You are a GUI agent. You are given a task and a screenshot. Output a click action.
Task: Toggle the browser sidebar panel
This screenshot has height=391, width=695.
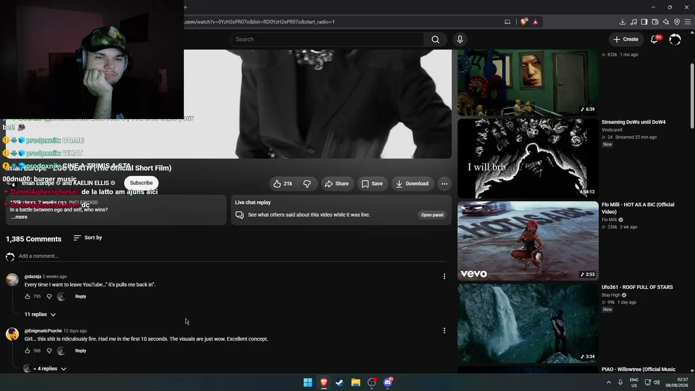click(x=644, y=22)
